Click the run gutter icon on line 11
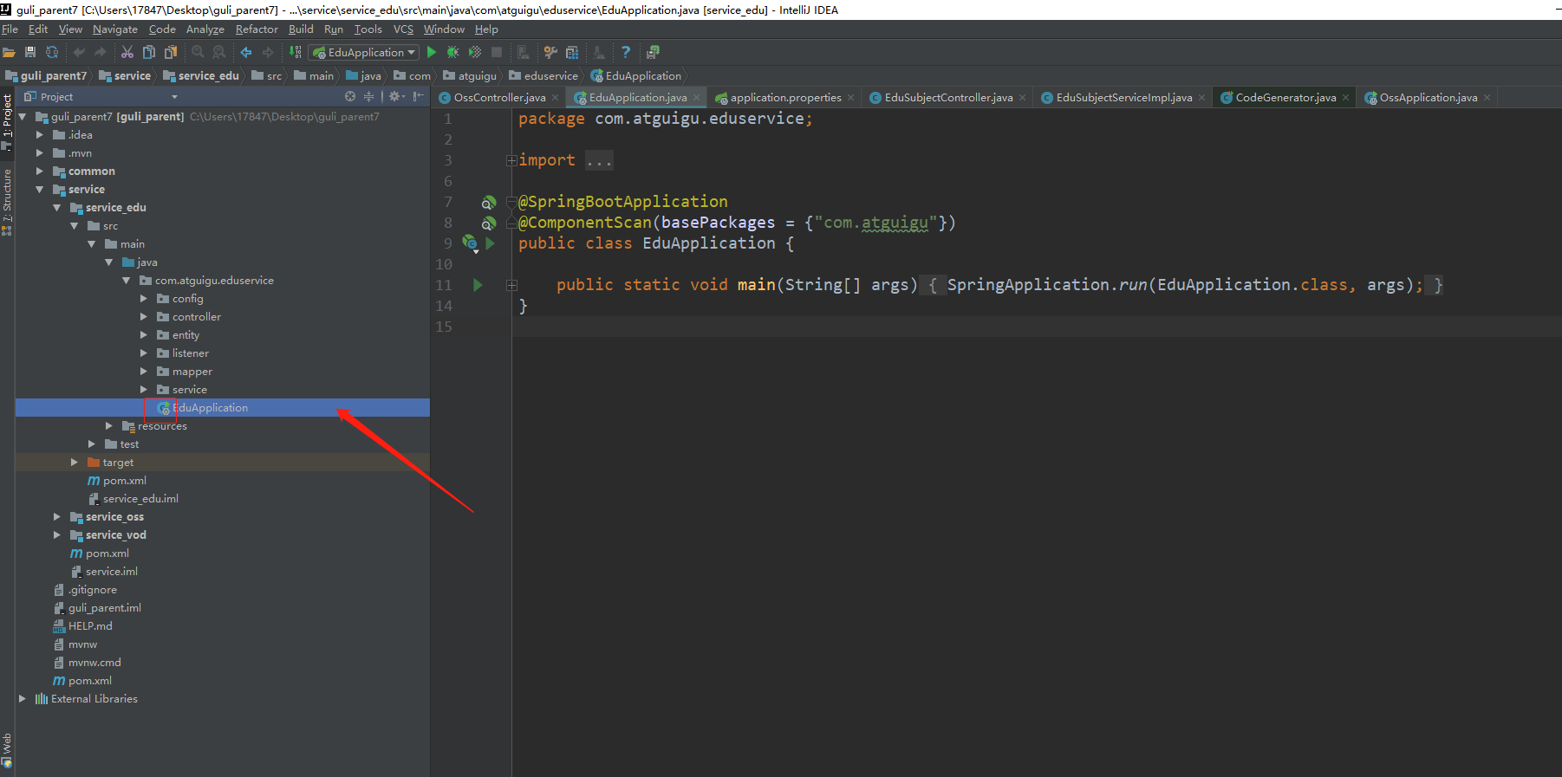This screenshot has height=777, width=1562. coord(478,284)
